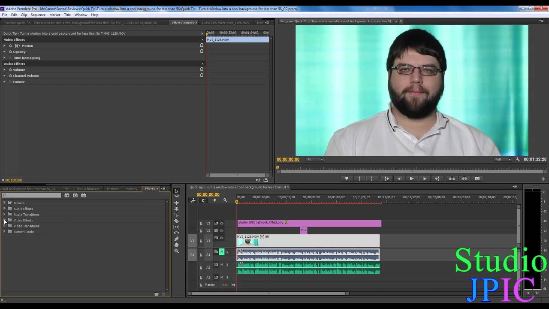Viewport: 549px width, 309px height.
Task: Hide track V3 using its eye icon
Action: click(221, 223)
